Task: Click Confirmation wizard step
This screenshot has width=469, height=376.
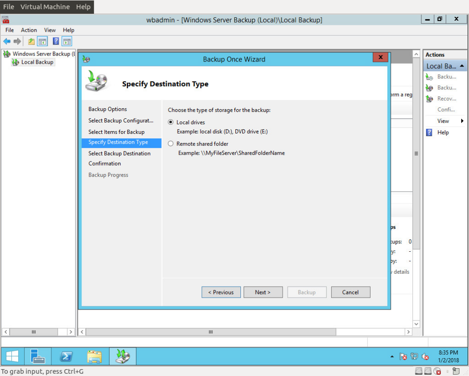Action: [105, 163]
